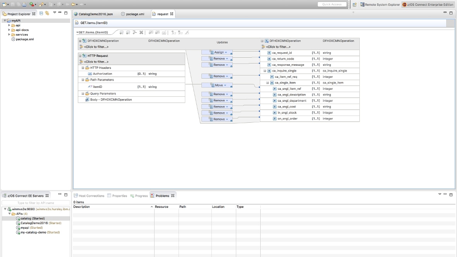Click the Collapse All icon in Project Explorer

(x=41, y=13)
